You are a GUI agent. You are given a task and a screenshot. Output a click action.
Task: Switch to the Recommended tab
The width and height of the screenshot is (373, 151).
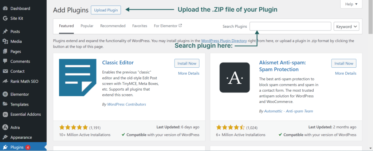pyautogui.click(x=113, y=26)
